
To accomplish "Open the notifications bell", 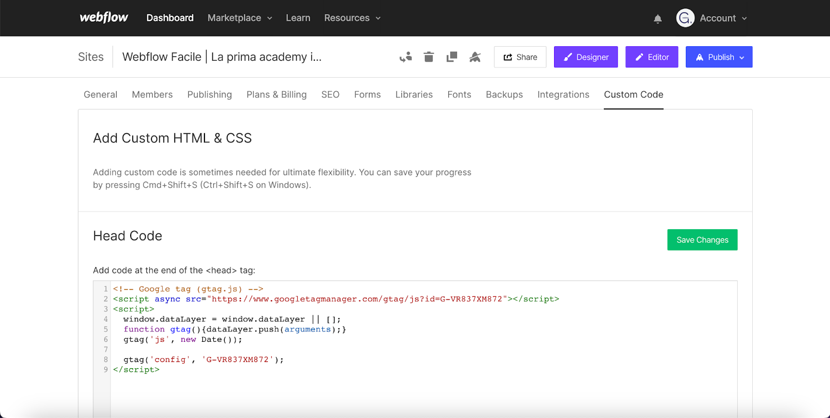I will click(658, 19).
